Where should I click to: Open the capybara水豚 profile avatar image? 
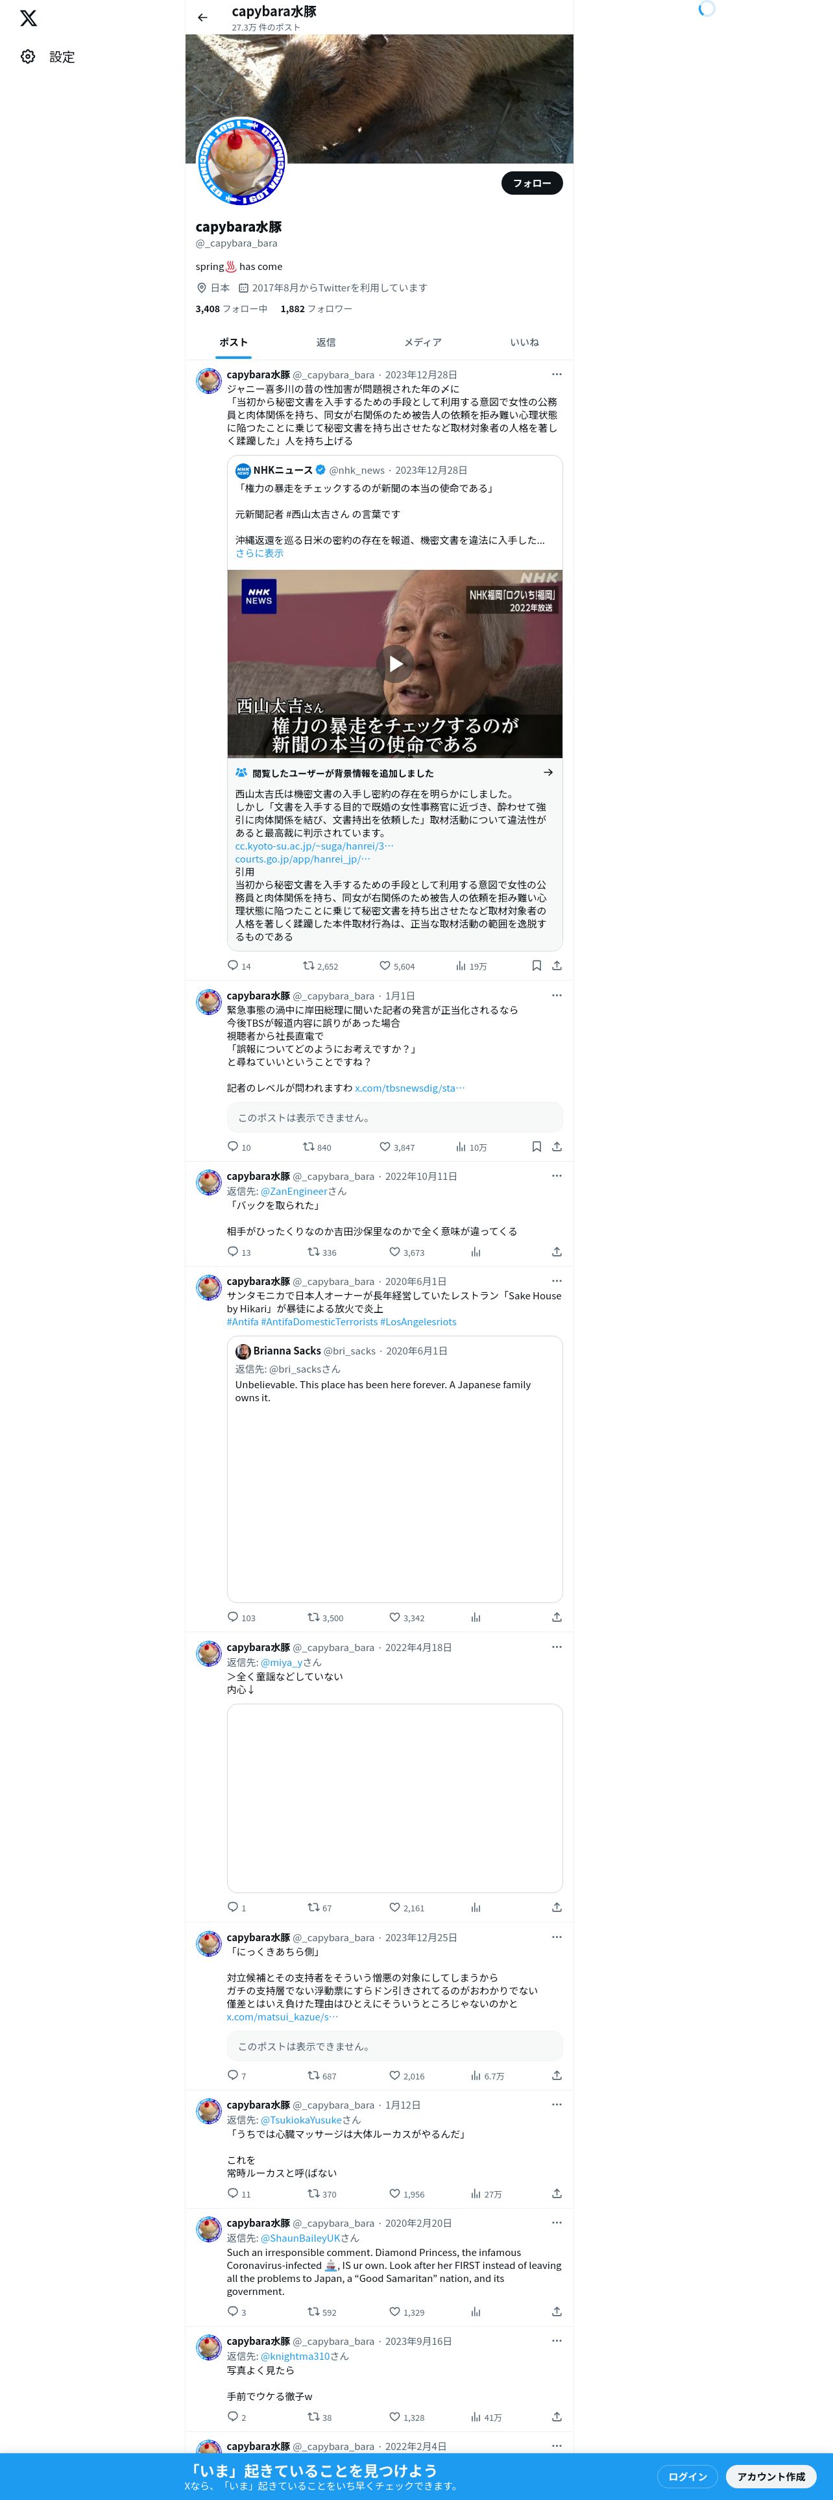241,161
